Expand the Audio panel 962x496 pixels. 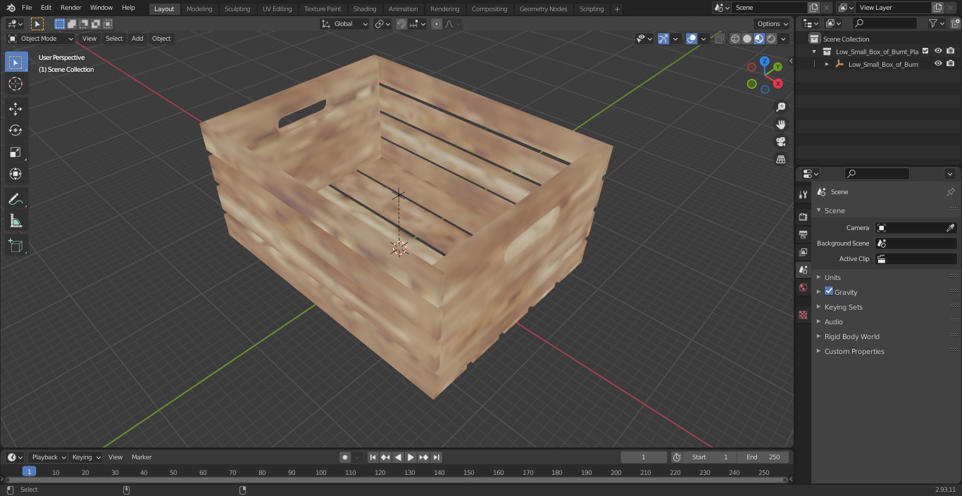pos(833,322)
